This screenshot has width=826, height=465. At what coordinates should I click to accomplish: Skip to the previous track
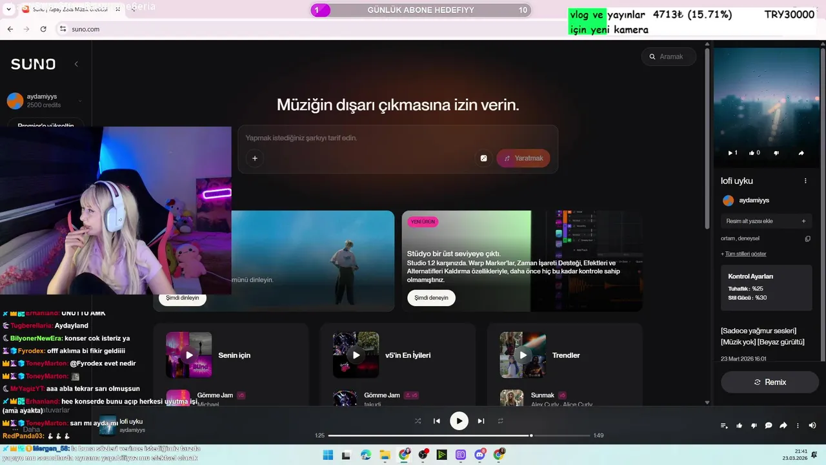[437, 421]
